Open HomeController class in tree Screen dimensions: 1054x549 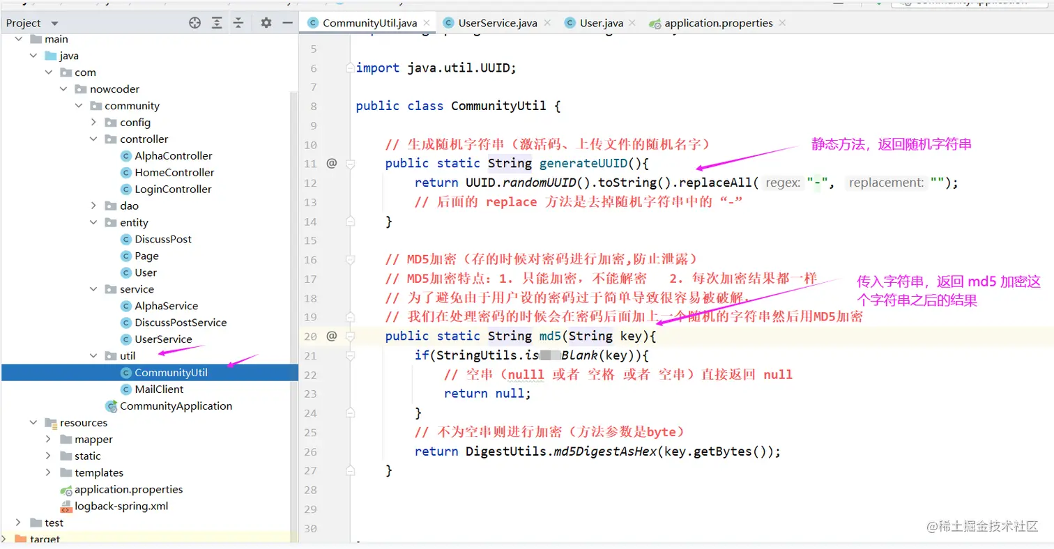[167, 173]
